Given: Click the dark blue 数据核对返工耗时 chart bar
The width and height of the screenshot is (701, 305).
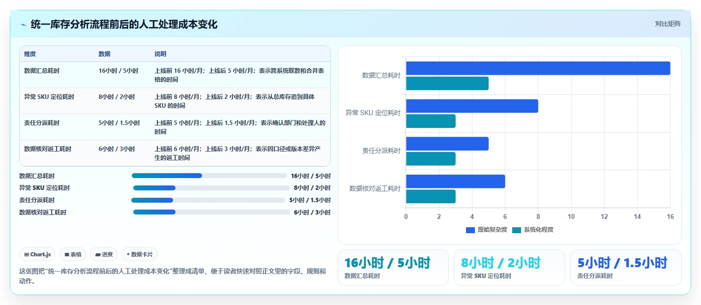Looking at the screenshot, I should coord(456,182).
